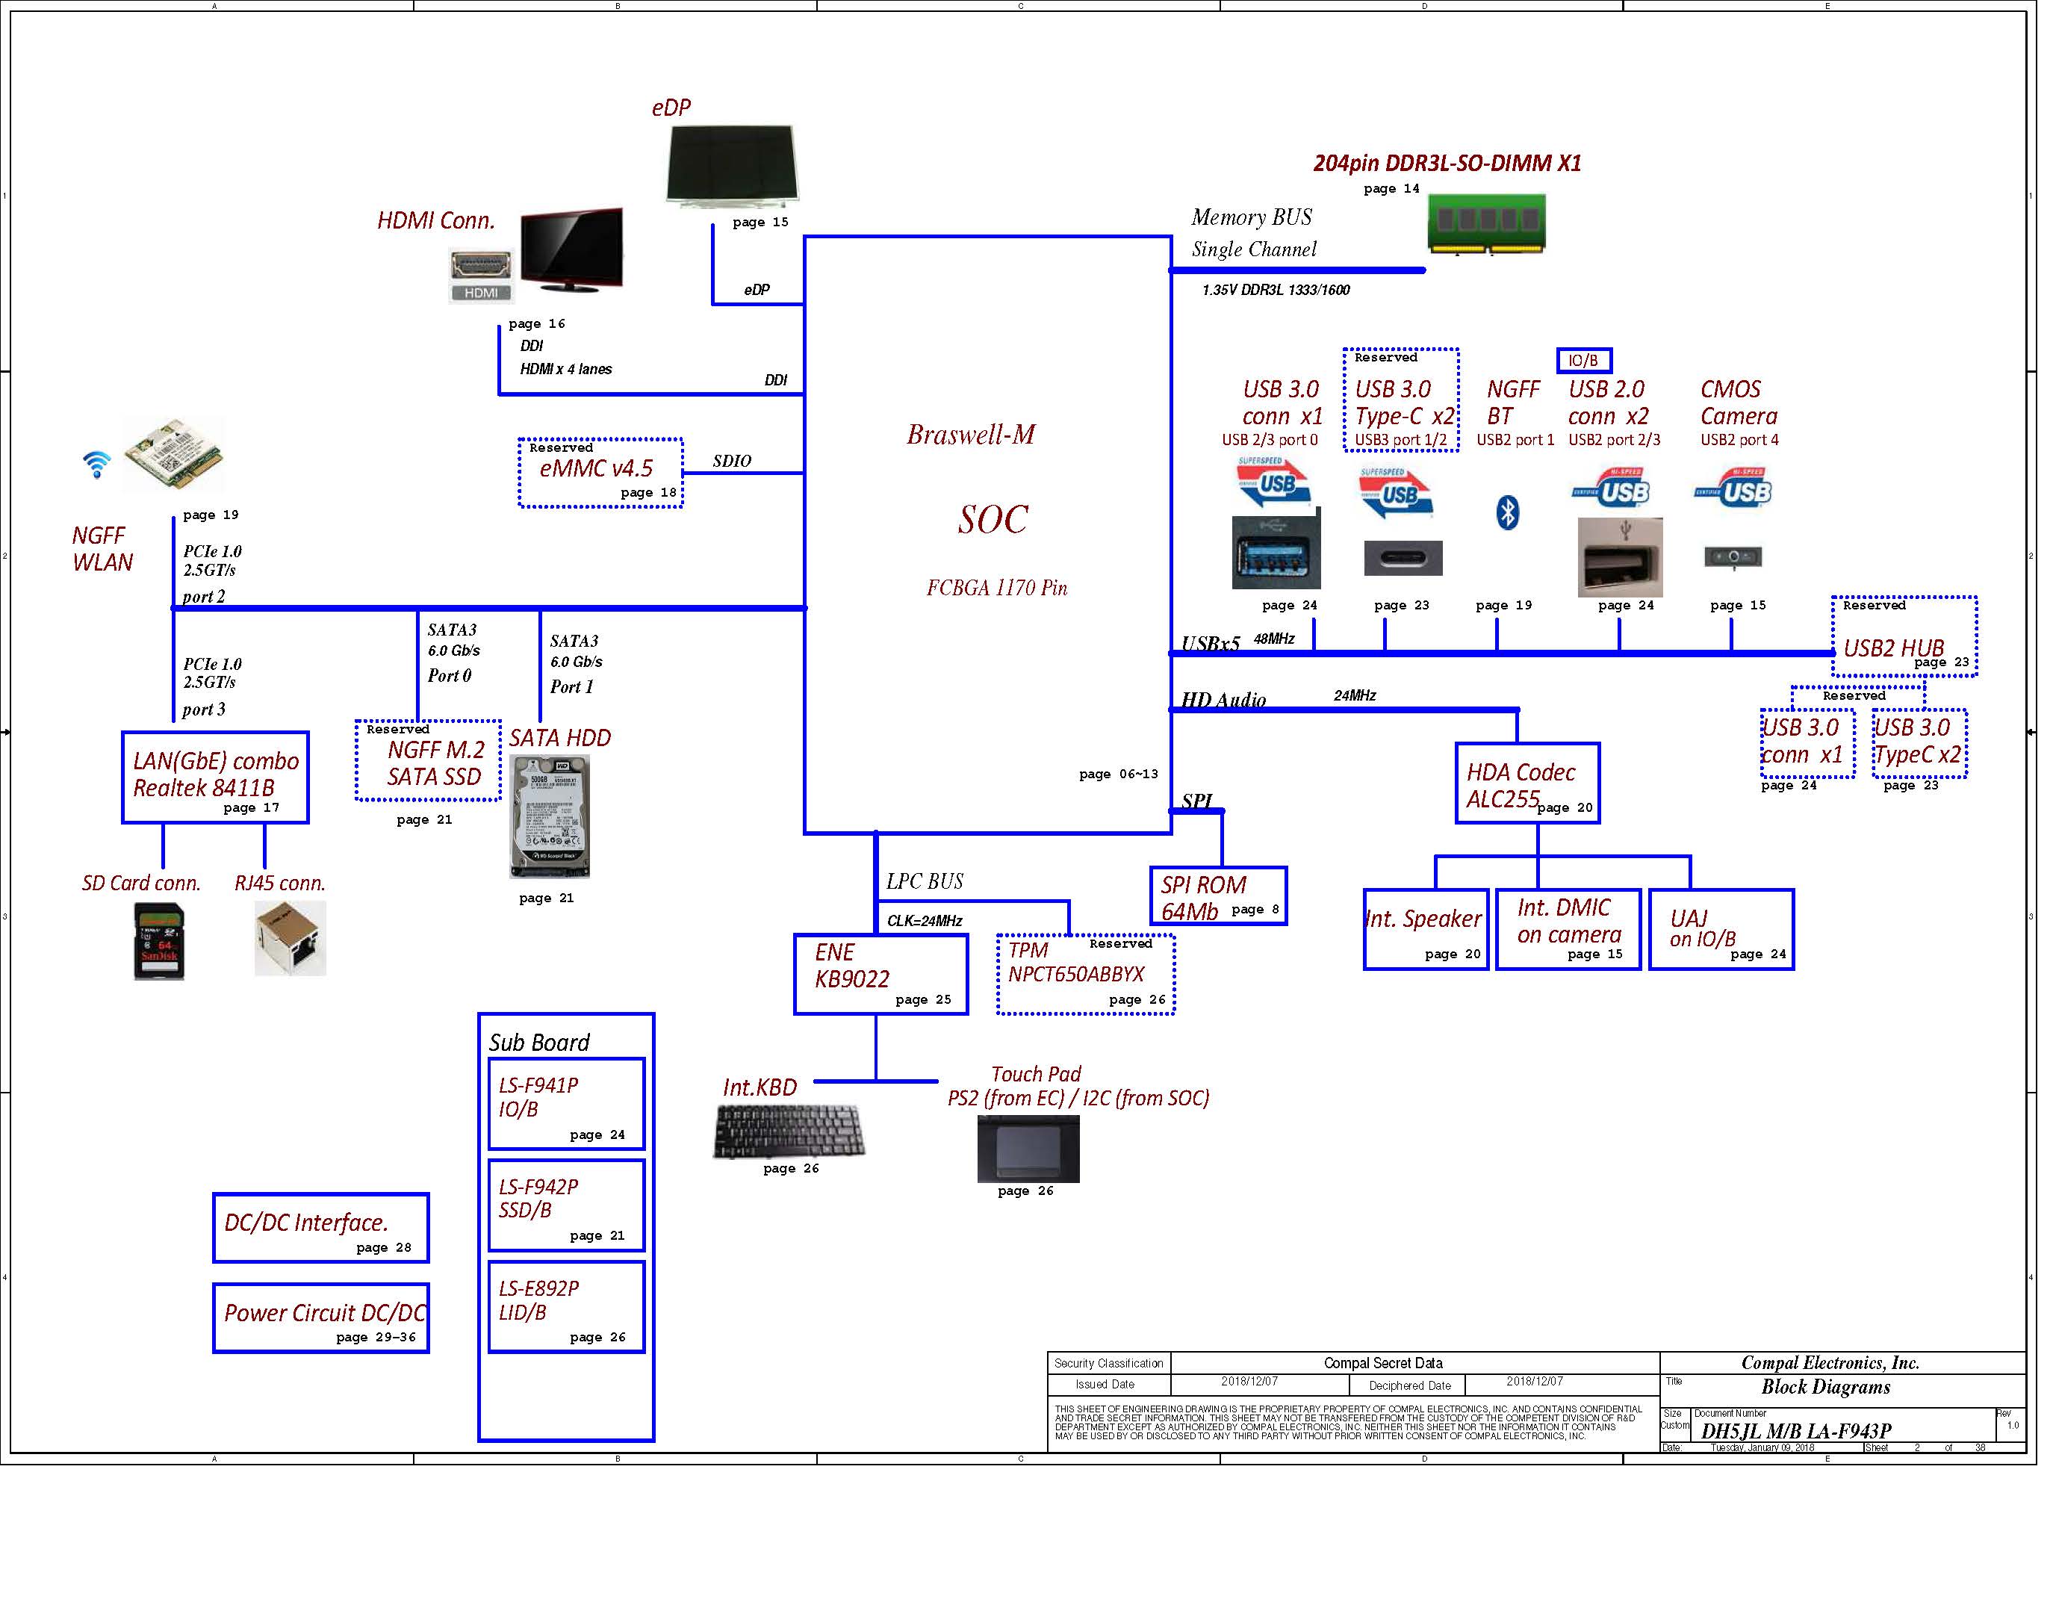Viewport: 2053px width, 1605px height.
Task: Select the DC/DC Interface box
Action: pos(320,1228)
